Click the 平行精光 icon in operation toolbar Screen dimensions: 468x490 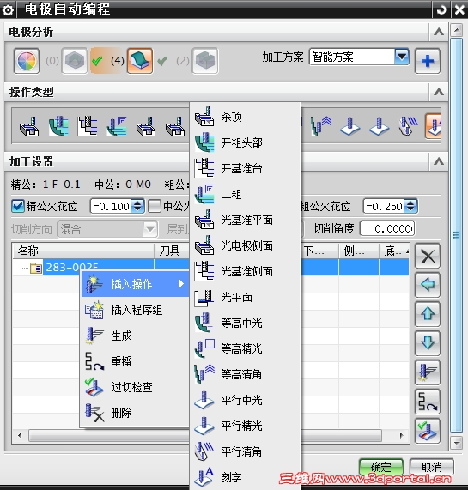(379, 126)
